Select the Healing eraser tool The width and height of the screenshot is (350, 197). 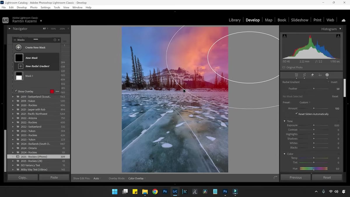[312, 75]
